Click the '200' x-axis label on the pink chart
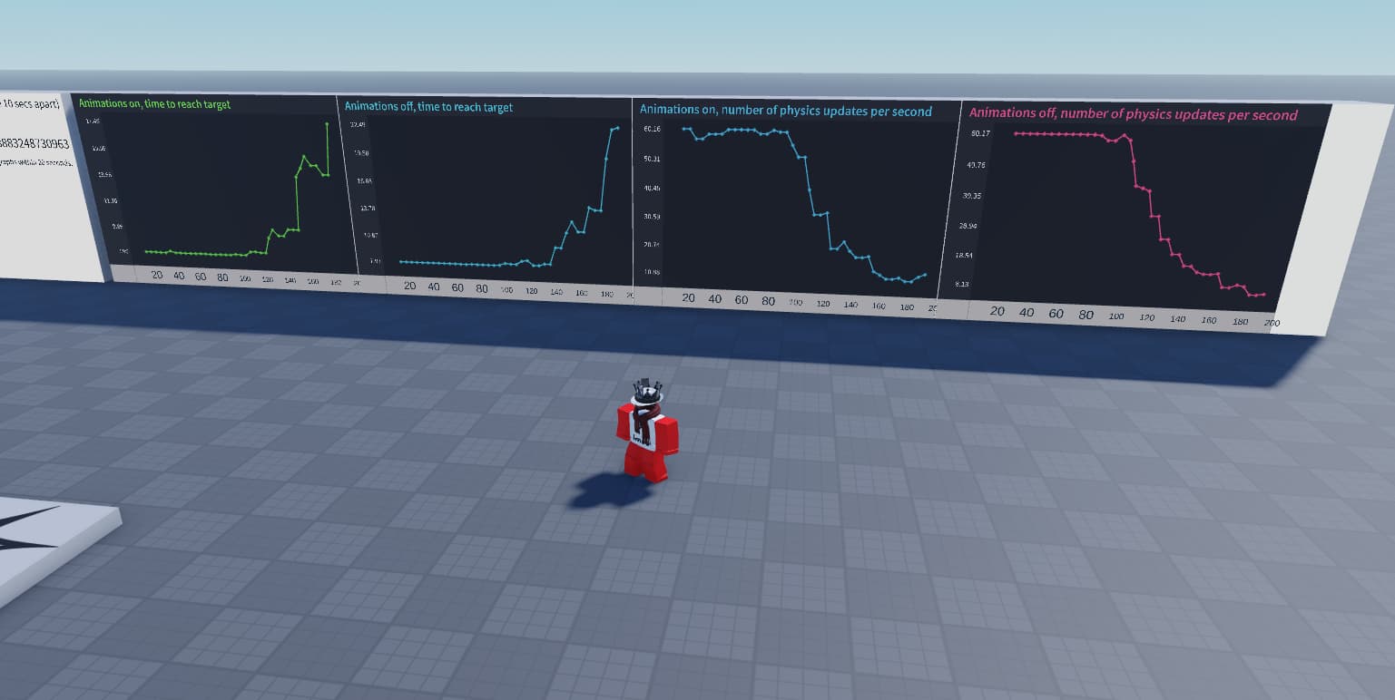 point(1273,323)
